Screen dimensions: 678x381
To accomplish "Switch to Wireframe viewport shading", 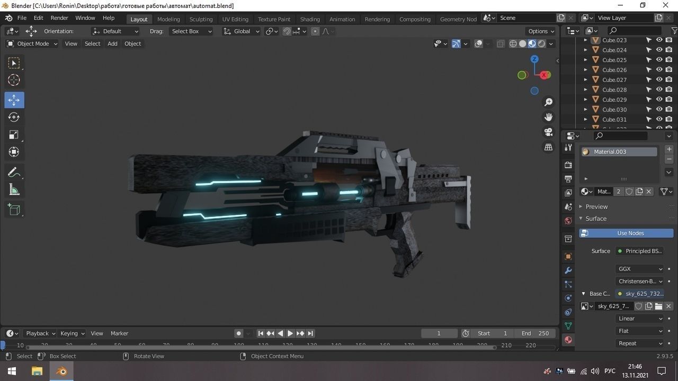I will coord(513,44).
